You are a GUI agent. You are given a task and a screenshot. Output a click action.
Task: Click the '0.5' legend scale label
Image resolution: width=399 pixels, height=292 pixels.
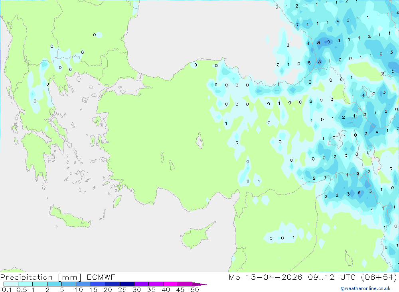point(22,290)
